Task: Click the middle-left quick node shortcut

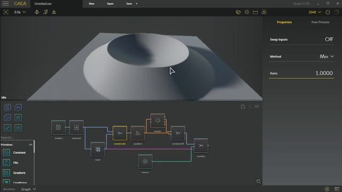Action: coord(7,117)
